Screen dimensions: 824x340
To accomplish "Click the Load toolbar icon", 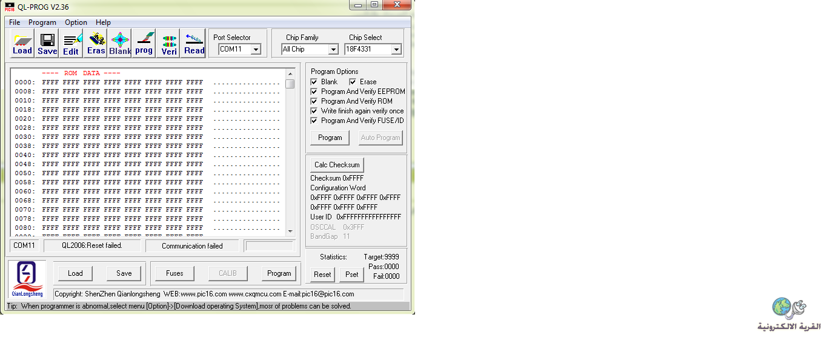I will (22, 44).
